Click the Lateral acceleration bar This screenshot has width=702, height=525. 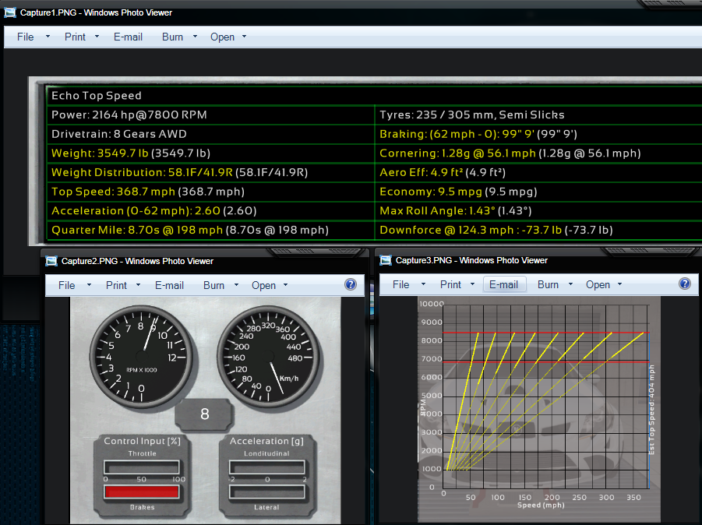(267, 492)
